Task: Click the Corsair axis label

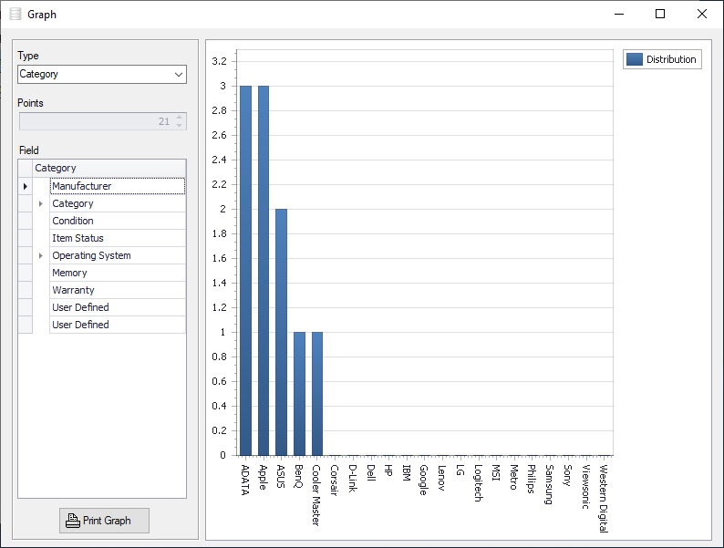Action: click(335, 481)
